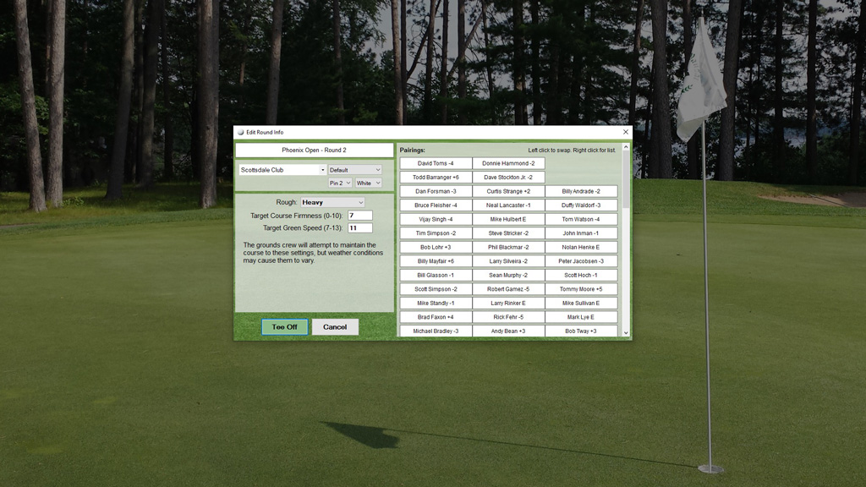Expand the Default conditions dropdown
This screenshot has width=866, height=487.
[x=355, y=170]
